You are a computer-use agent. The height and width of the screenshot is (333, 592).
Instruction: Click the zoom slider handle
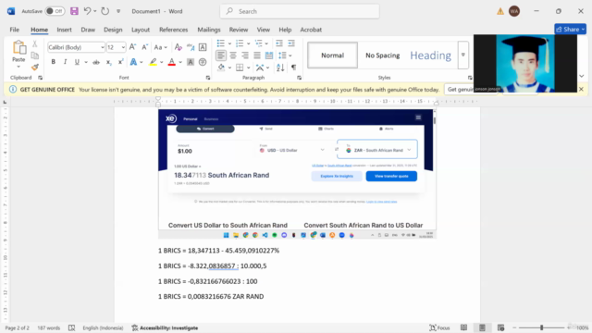542,327
